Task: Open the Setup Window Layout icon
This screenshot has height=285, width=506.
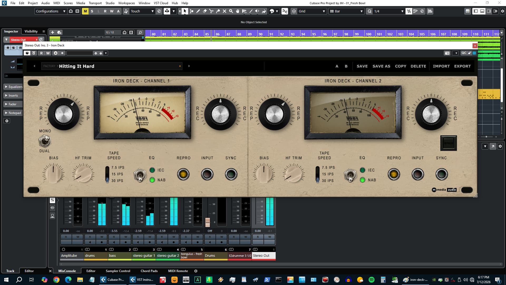Action: click(x=496, y=11)
